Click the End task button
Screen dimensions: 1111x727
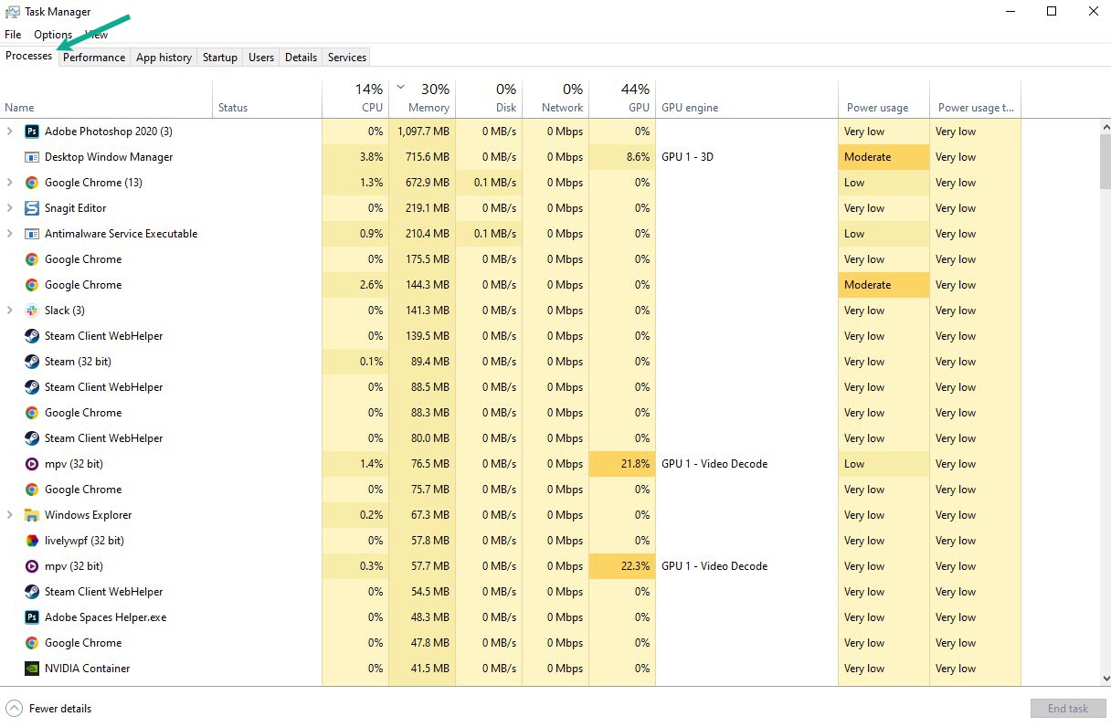[1068, 708]
